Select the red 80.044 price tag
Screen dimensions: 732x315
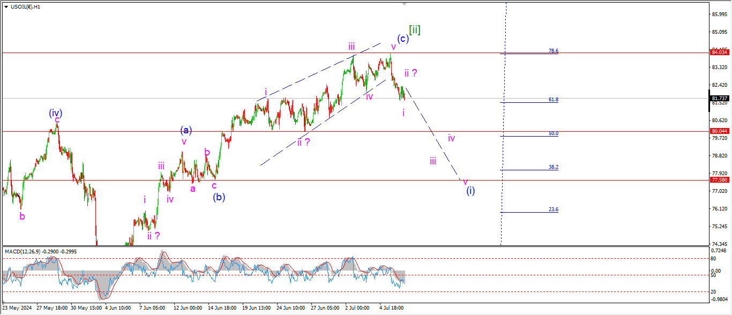click(719, 131)
